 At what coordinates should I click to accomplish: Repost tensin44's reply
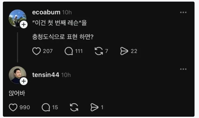pyautogui.click(x=74, y=107)
